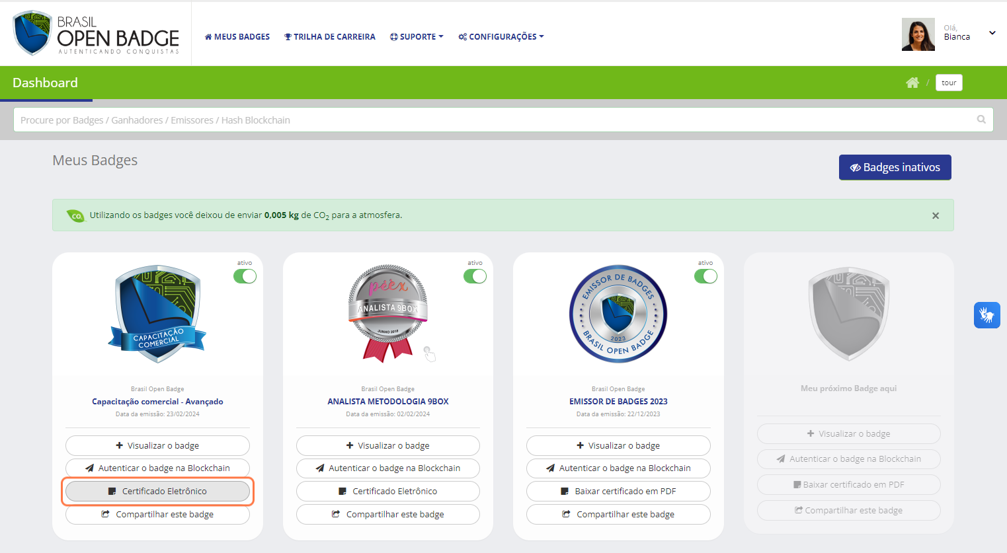The height and width of the screenshot is (553, 1007).
Task: Open the Capacitação comercial - Avançado title link
Action: coord(157,401)
